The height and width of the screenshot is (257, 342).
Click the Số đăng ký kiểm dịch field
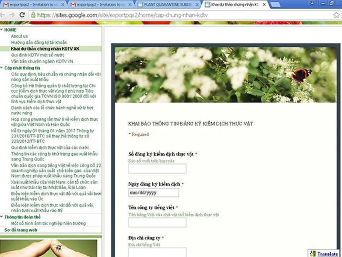point(157,168)
